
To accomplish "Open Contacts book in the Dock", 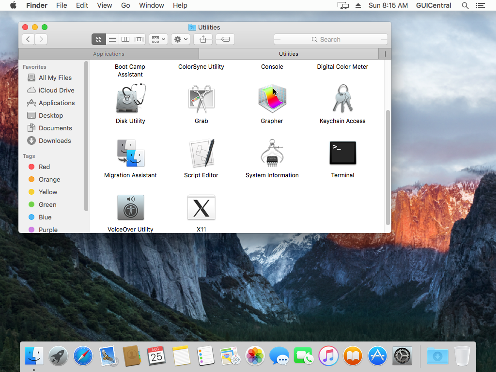I will (x=132, y=356).
